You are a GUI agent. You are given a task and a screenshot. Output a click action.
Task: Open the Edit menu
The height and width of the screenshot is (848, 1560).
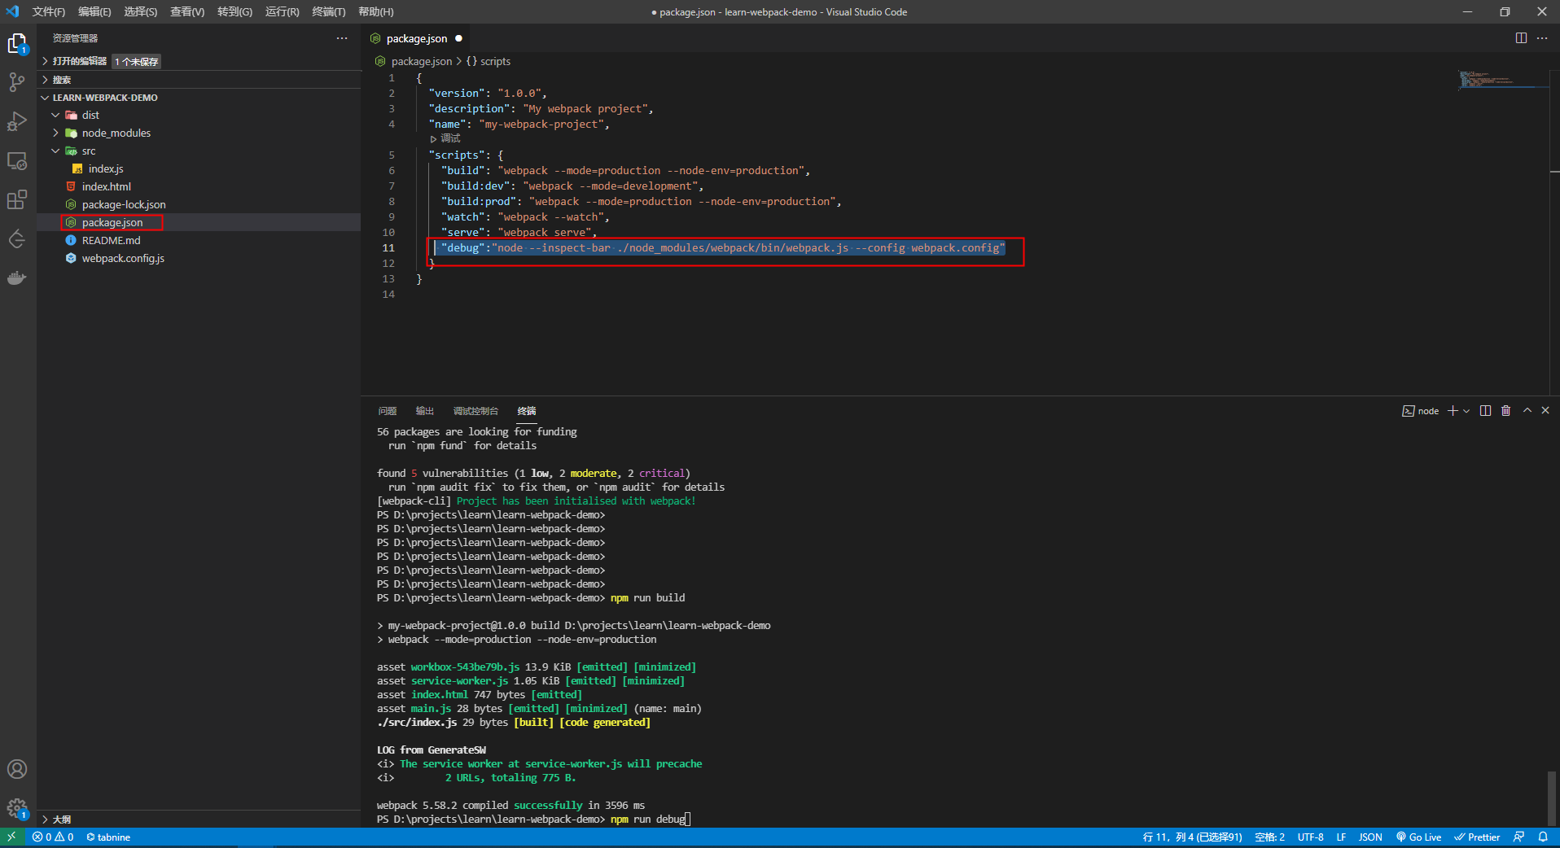[x=94, y=11]
